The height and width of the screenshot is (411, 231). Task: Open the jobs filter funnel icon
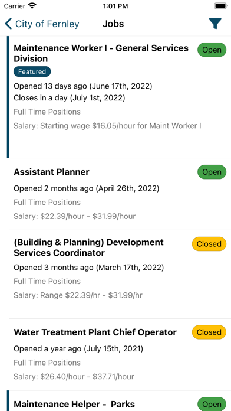coord(215,24)
